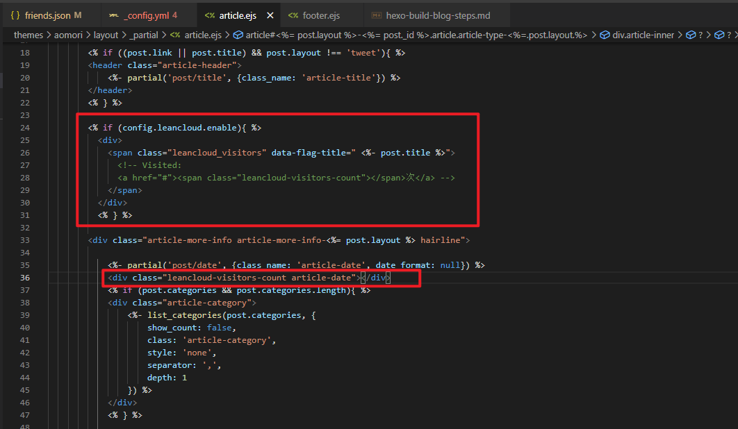Click the JSON braces icon on friends.json tab
The width and height of the screenshot is (738, 429).
click(x=15, y=15)
